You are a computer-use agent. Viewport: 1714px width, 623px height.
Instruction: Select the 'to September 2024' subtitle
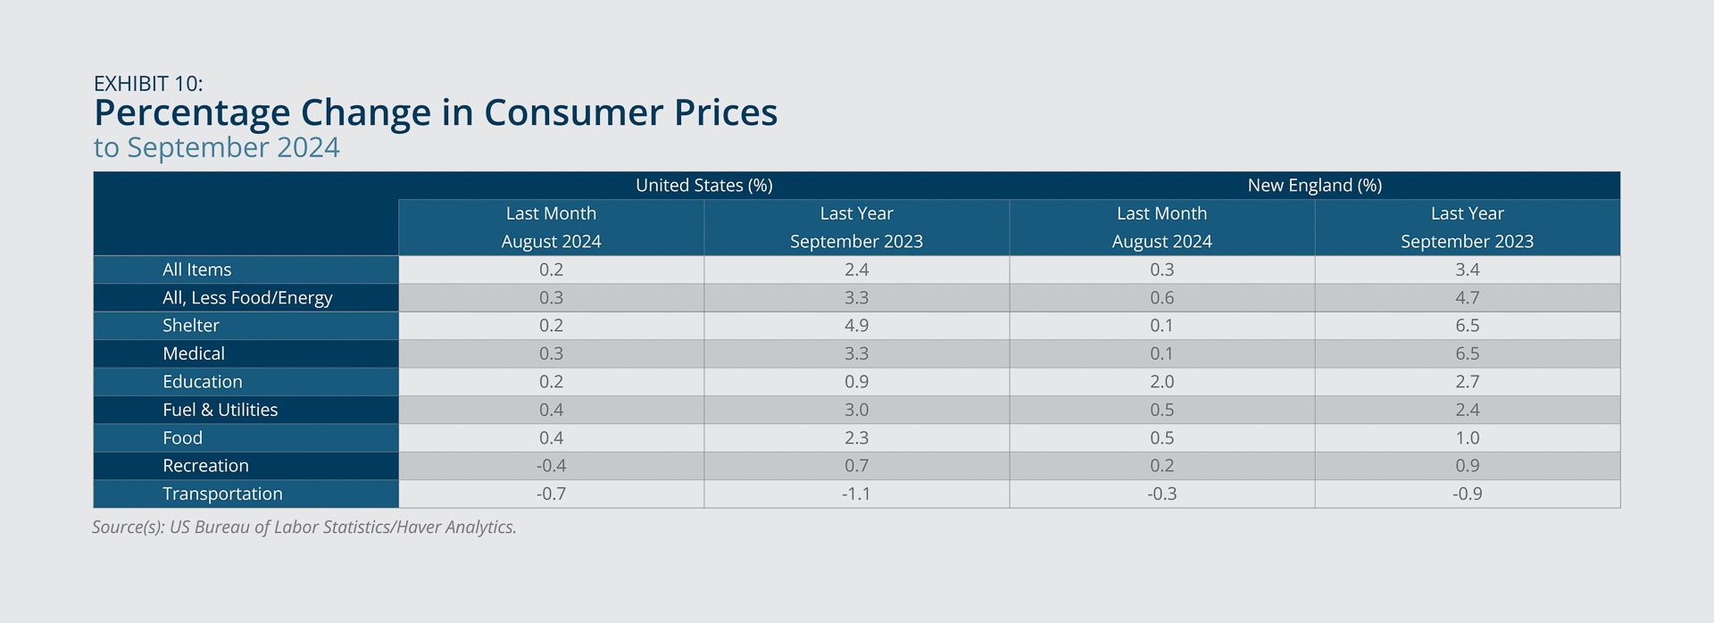tap(217, 148)
